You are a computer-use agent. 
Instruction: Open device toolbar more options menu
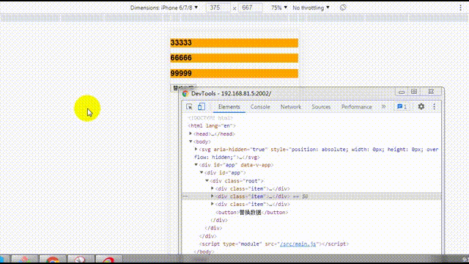coord(460,8)
